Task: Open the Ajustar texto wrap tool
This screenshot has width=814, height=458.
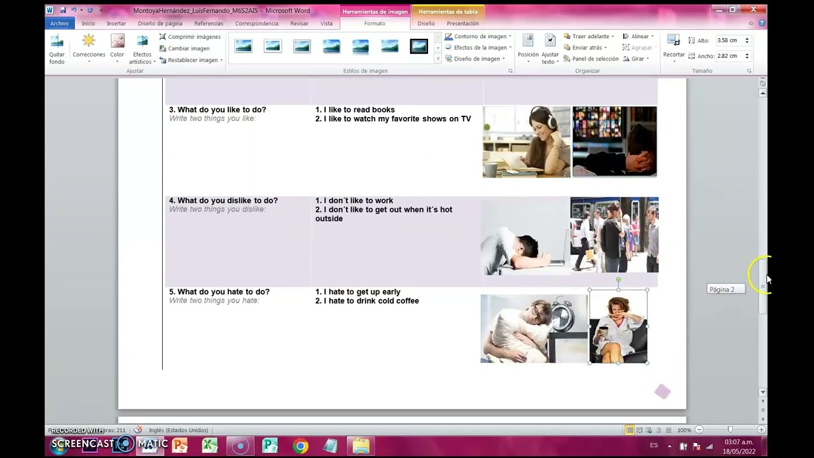Action: click(x=550, y=49)
